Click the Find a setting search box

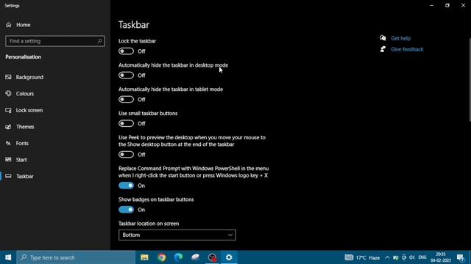tap(55, 41)
